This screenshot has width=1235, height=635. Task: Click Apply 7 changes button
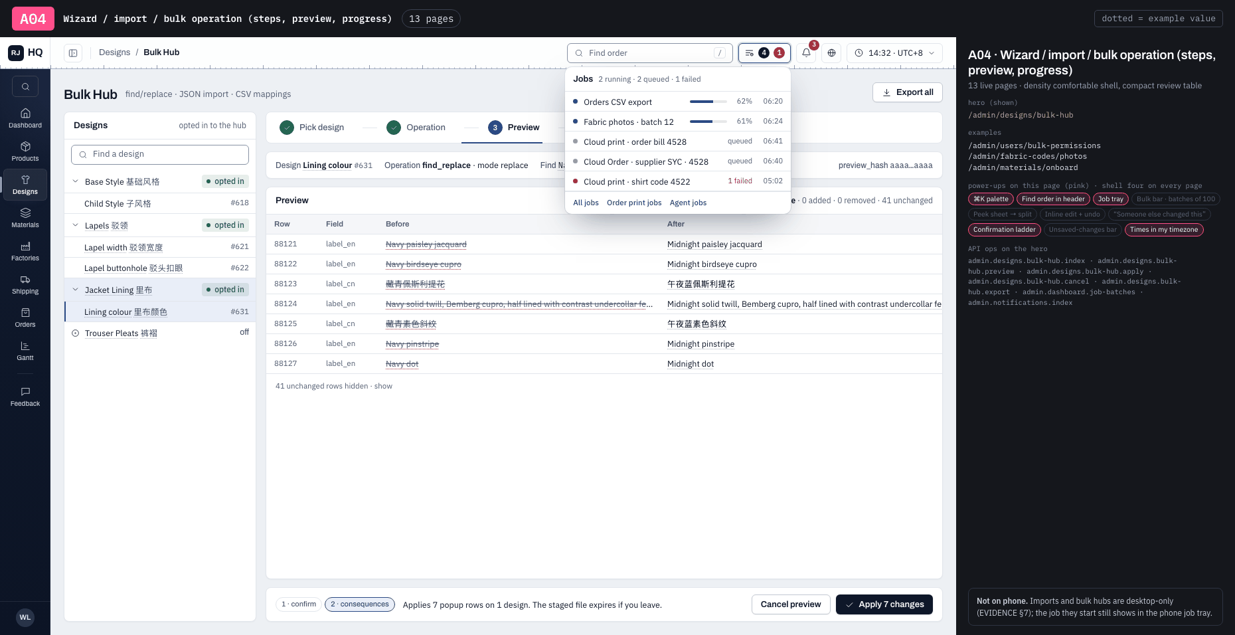tap(884, 604)
